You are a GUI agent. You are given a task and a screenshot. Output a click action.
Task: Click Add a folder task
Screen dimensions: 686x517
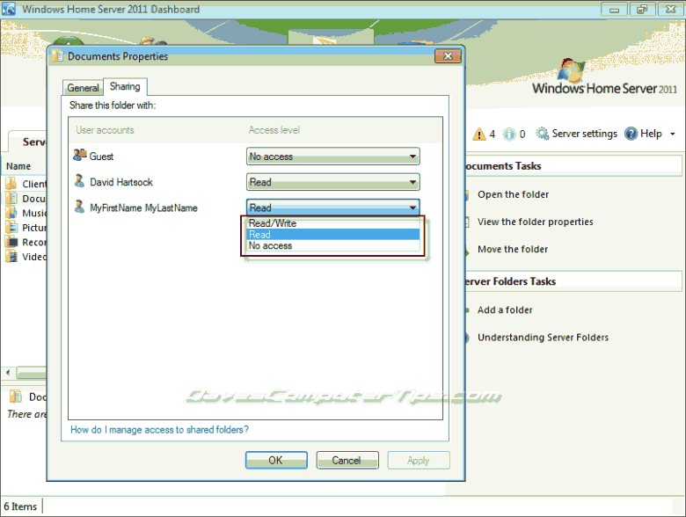(505, 310)
